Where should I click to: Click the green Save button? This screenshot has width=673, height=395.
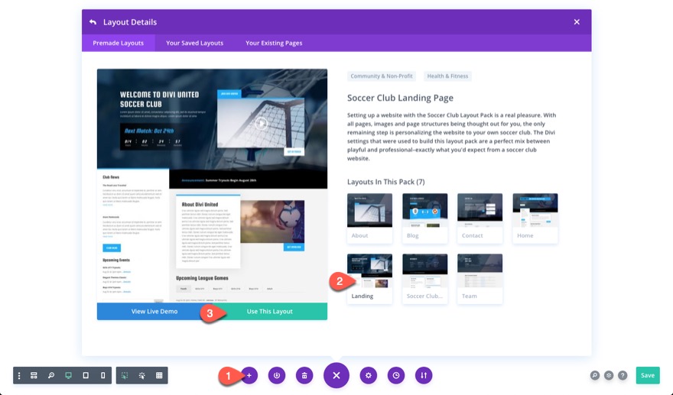[648, 375]
